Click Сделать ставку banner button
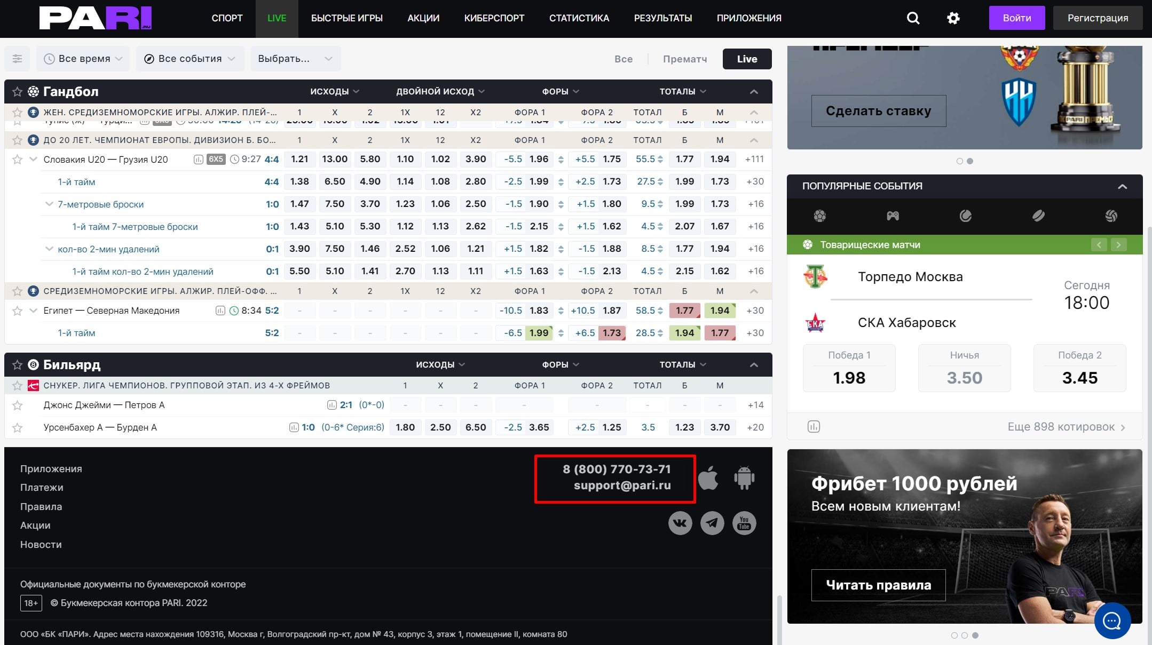This screenshot has height=645, width=1152. tap(879, 111)
